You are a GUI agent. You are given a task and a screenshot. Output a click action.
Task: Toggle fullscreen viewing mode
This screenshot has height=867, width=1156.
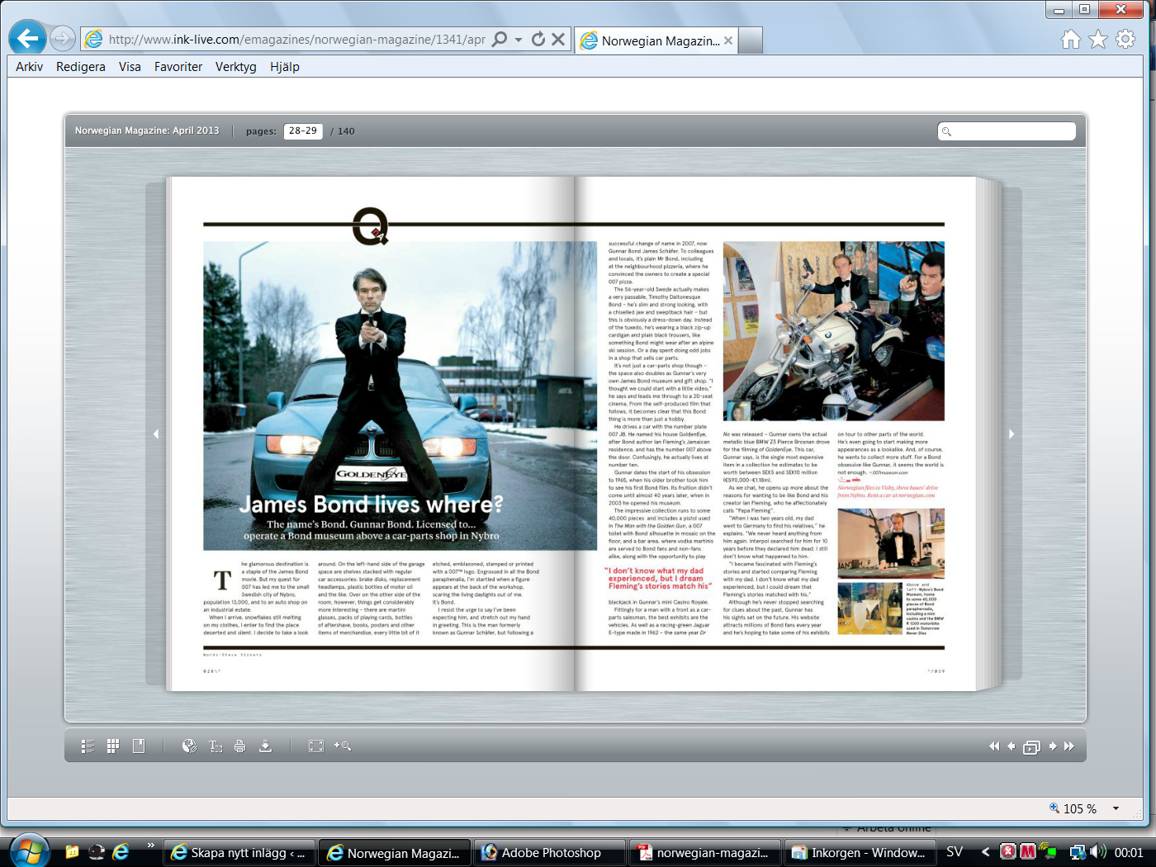[316, 746]
